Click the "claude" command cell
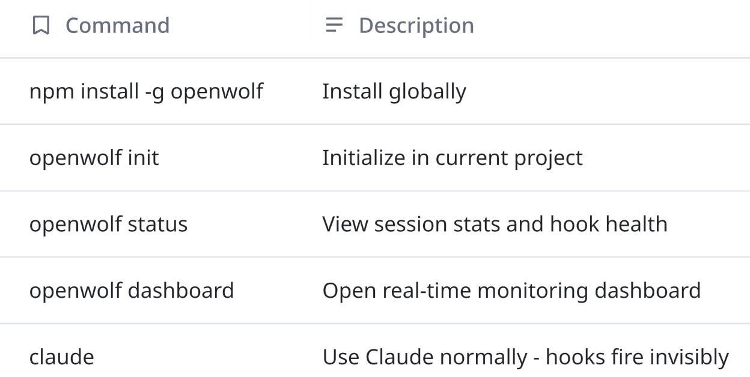Screen dimensions: 750x377 pyautogui.click(x=61, y=357)
